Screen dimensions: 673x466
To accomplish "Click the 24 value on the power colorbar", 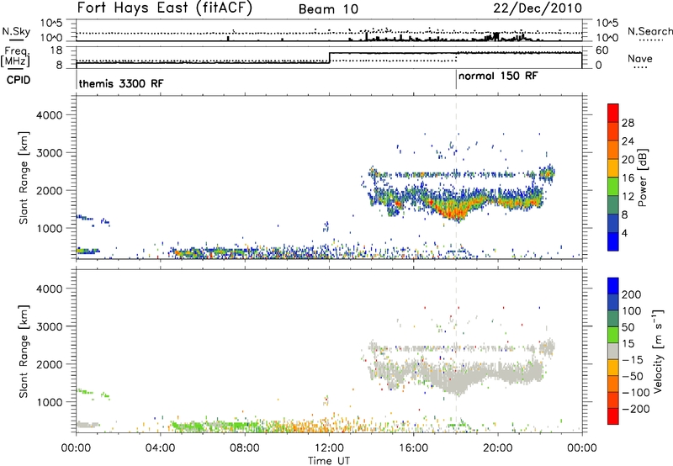I will click(x=628, y=141).
